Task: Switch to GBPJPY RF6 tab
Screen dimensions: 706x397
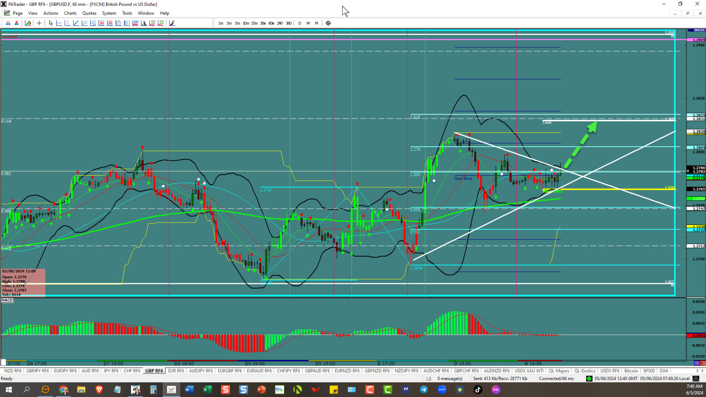Action: click(39, 371)
